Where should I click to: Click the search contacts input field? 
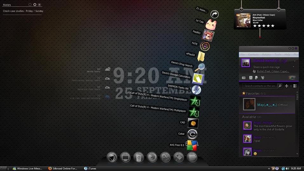[x=260, y=86]
